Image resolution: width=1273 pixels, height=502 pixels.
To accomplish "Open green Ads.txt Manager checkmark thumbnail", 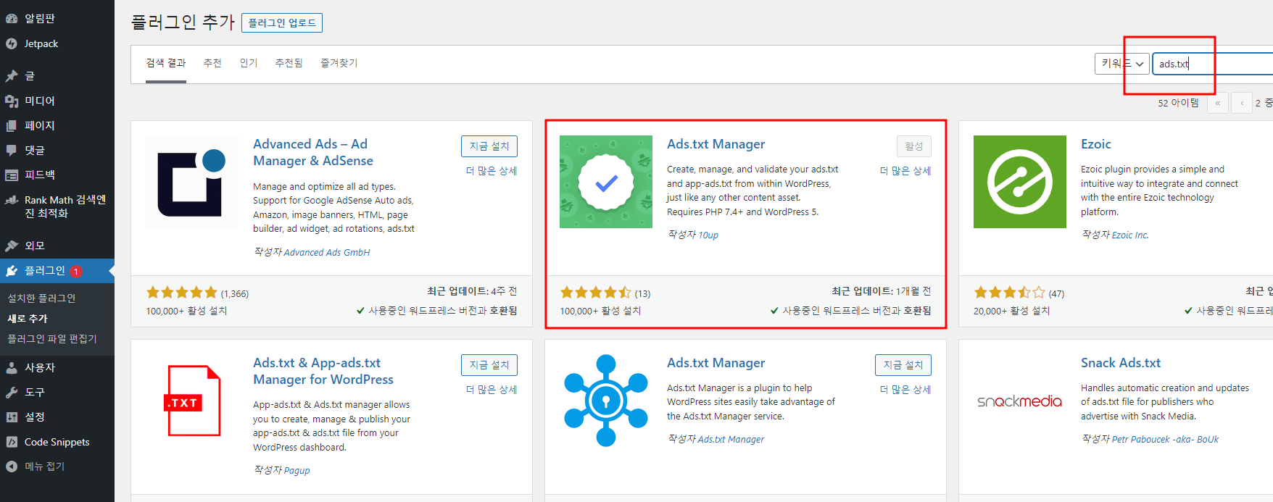I will tap(606, 182).
